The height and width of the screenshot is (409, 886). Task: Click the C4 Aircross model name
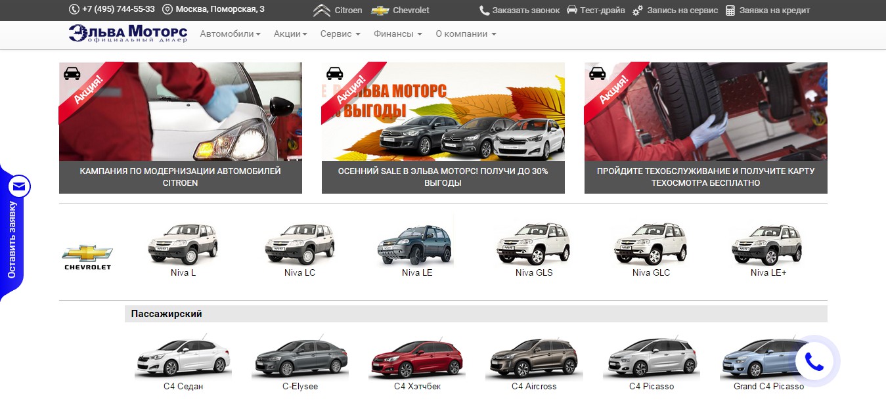534,386
